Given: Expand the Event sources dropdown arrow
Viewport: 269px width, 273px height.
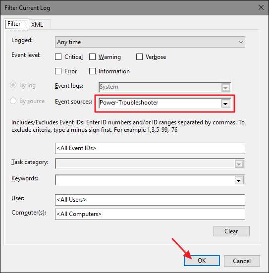Looking at the screenshot, I should pos(225,104).
